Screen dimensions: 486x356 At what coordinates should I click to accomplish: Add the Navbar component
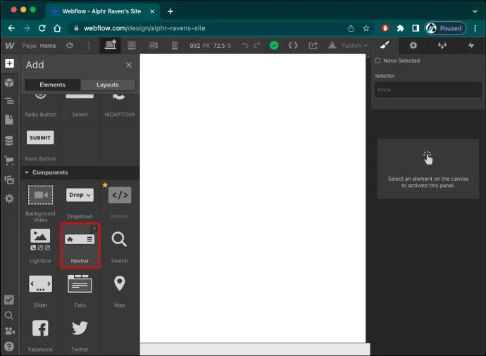(80, 246)
